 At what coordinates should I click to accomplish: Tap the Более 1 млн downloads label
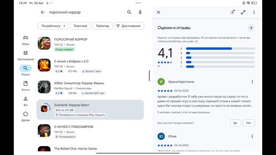click(x=91, y=71)
